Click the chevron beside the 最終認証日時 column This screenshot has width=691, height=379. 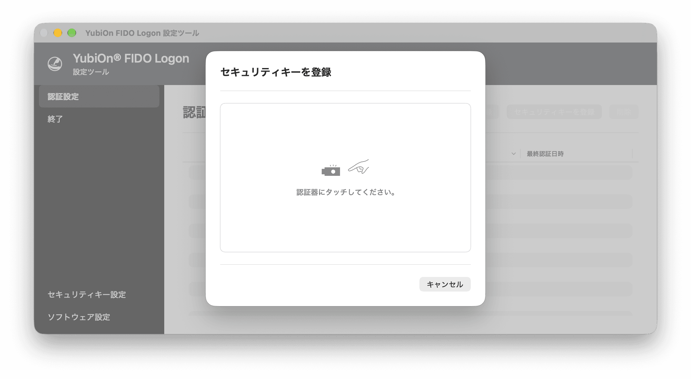pos(513,154)
